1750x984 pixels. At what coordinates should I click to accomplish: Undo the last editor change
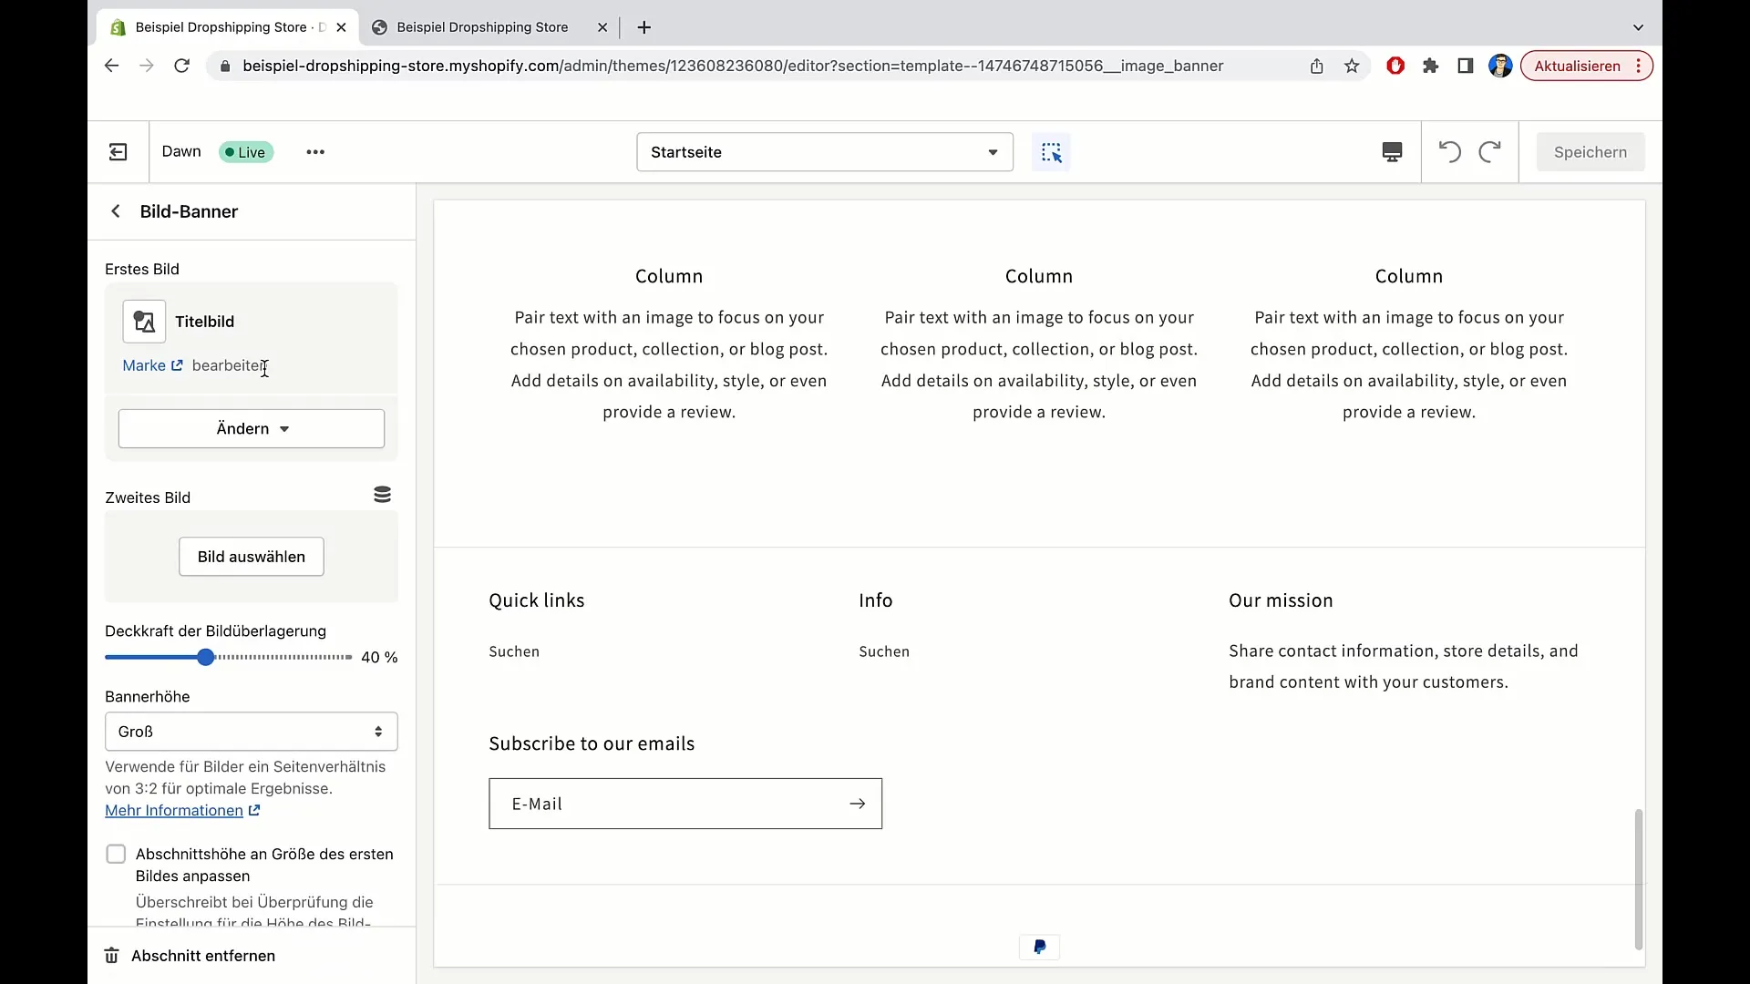click(1449, 152)
